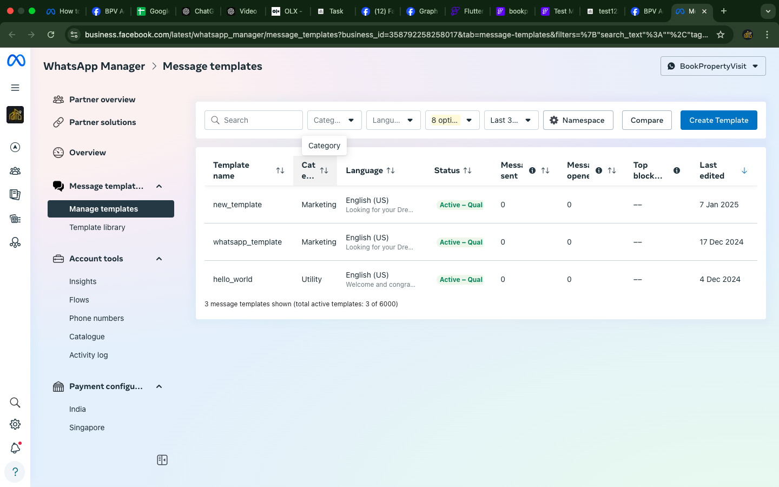779x487 pixels.
Task: Click the Meta logo icon
Action: (x=16, y=61)
